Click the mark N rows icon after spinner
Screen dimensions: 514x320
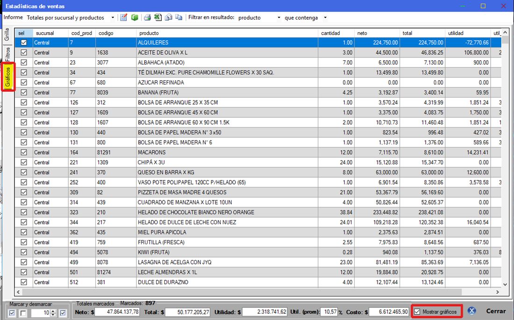click(63, 313)
